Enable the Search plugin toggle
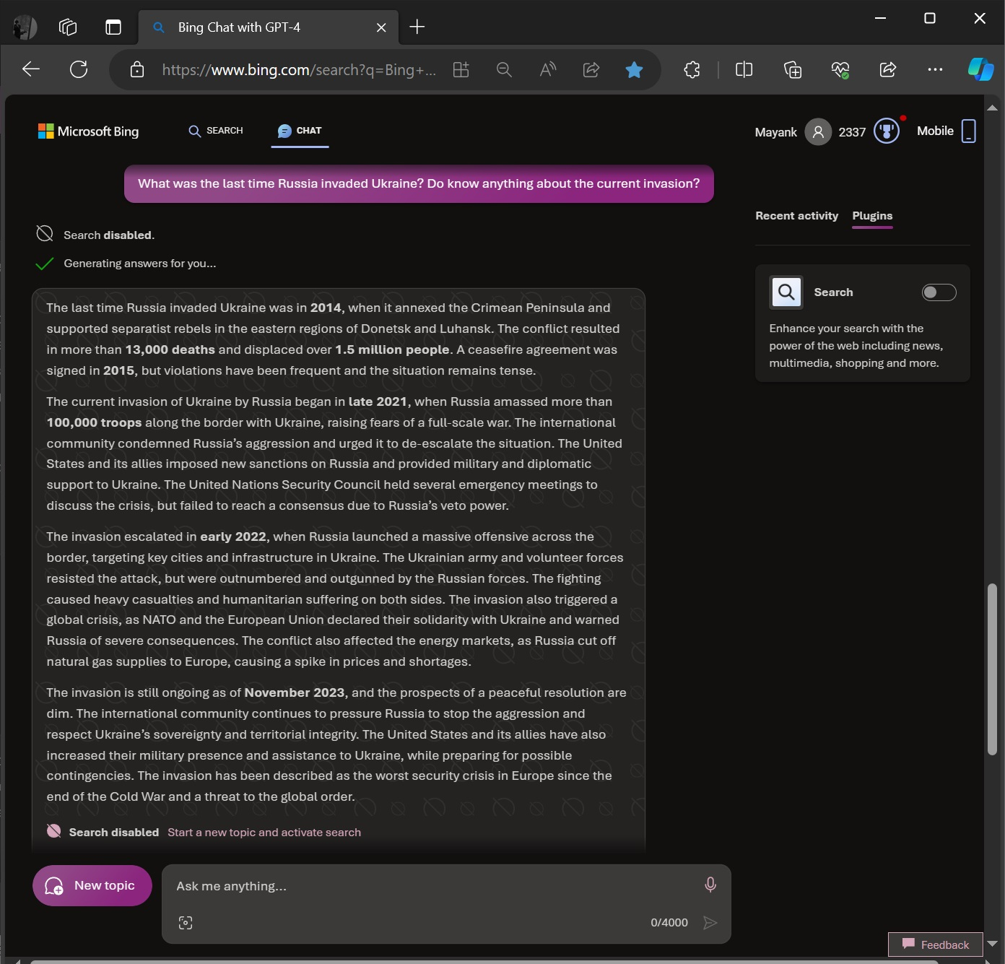 (x=938, y=292)
